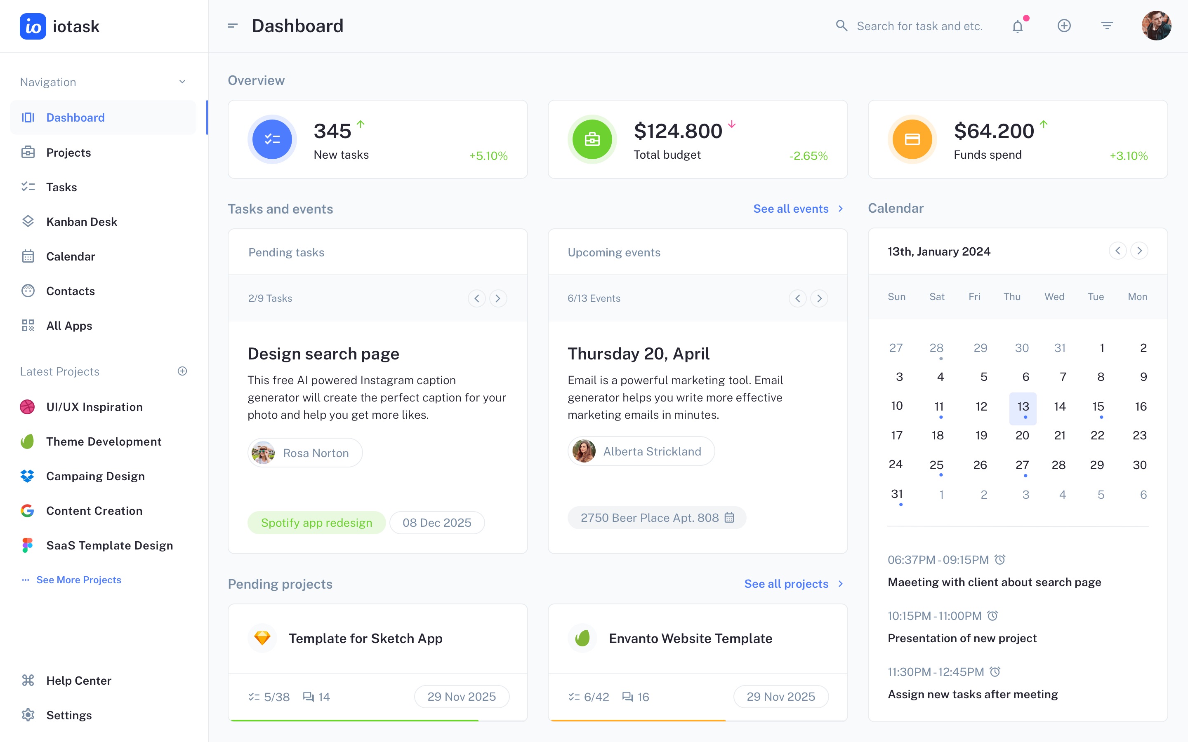Click See More Projects link
The image size is (1188, 742).
pos(78,580)
